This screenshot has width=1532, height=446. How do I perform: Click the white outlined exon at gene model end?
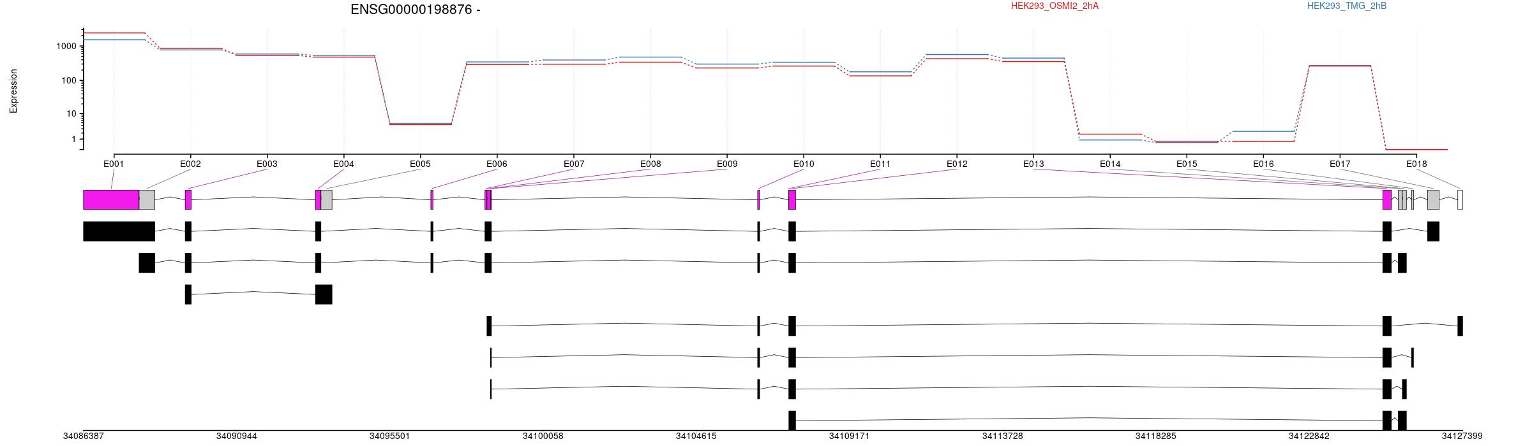1460,199
